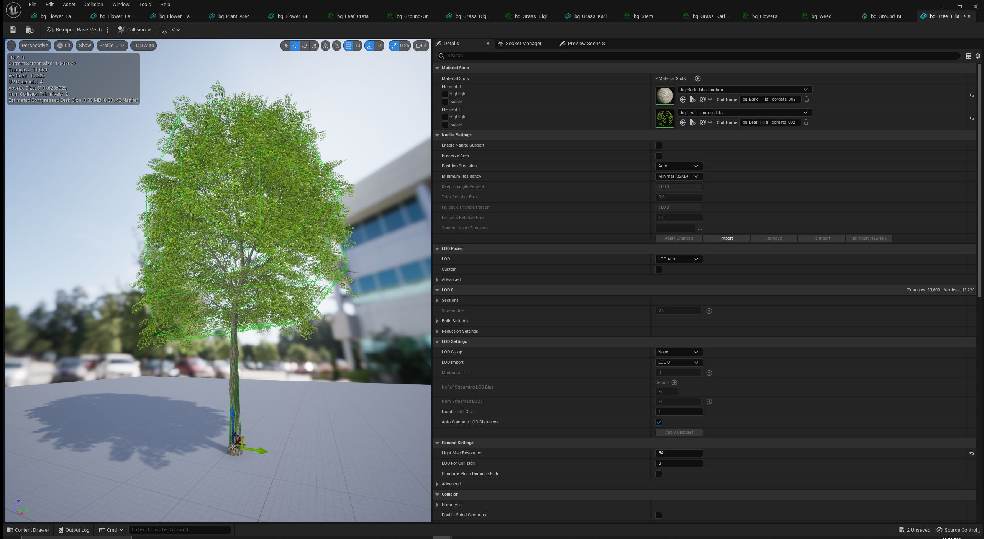This screenshot has width=984, height=539.
Task: Select the rotate gizmo tool in viewport
Action: (x=305, y=46)
